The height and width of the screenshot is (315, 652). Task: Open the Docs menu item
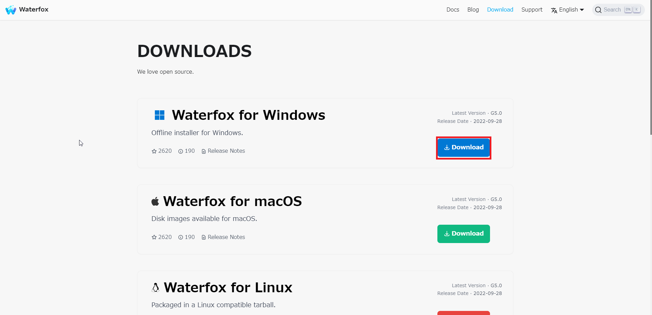(453, 10)
